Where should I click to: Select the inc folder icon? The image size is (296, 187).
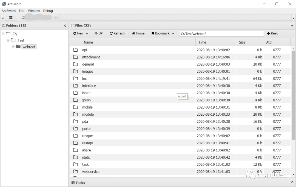(x=76, y=78)
